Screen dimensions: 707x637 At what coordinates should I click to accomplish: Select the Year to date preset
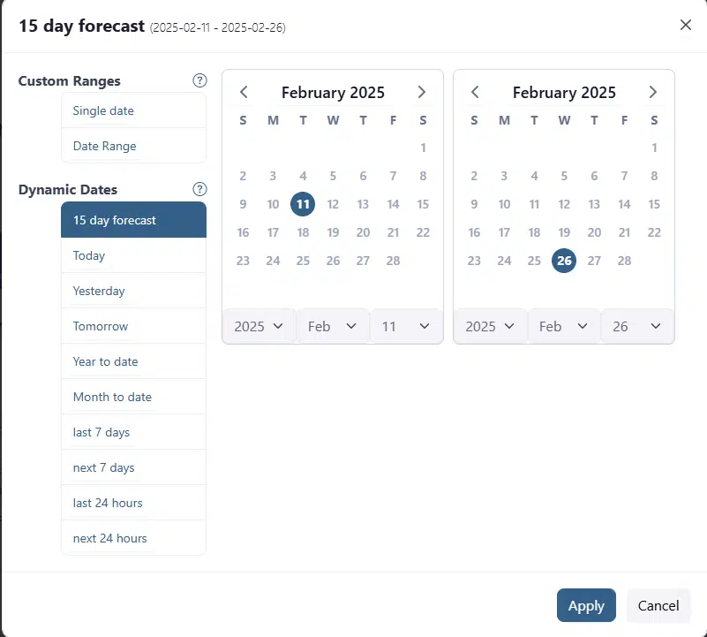133,361
